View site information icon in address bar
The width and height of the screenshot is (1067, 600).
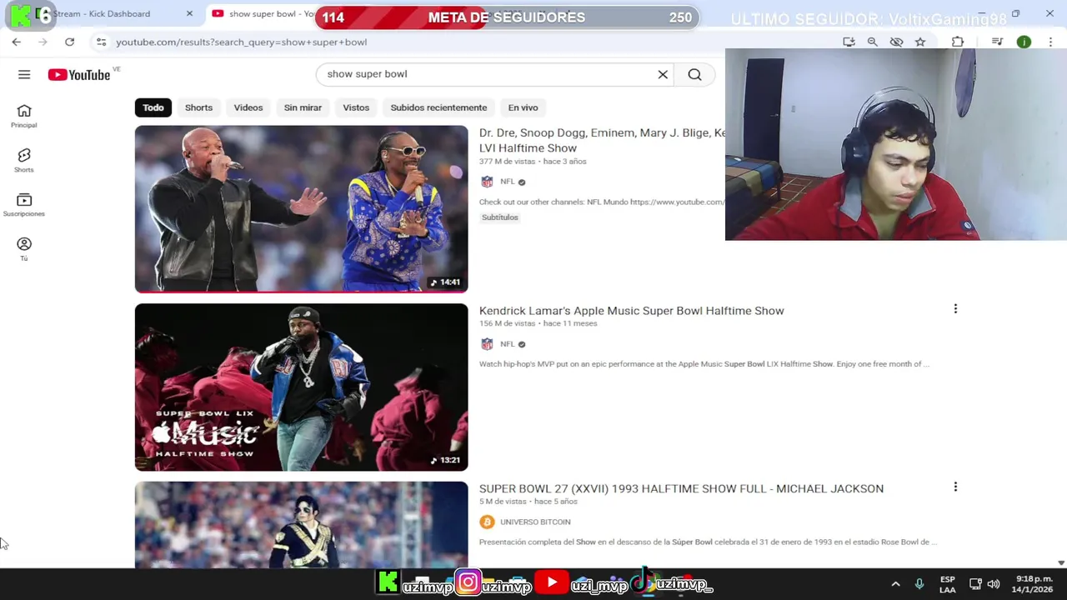(x=101, y=42)
